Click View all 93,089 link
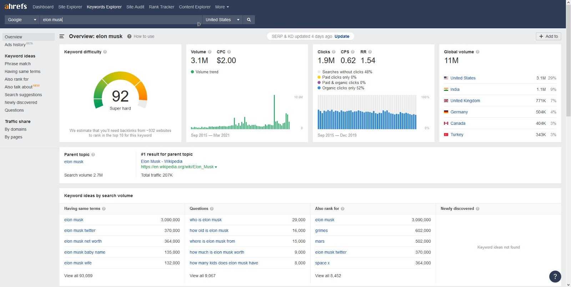The height and width of the screenshot is (287, 571). pos(78,276)
